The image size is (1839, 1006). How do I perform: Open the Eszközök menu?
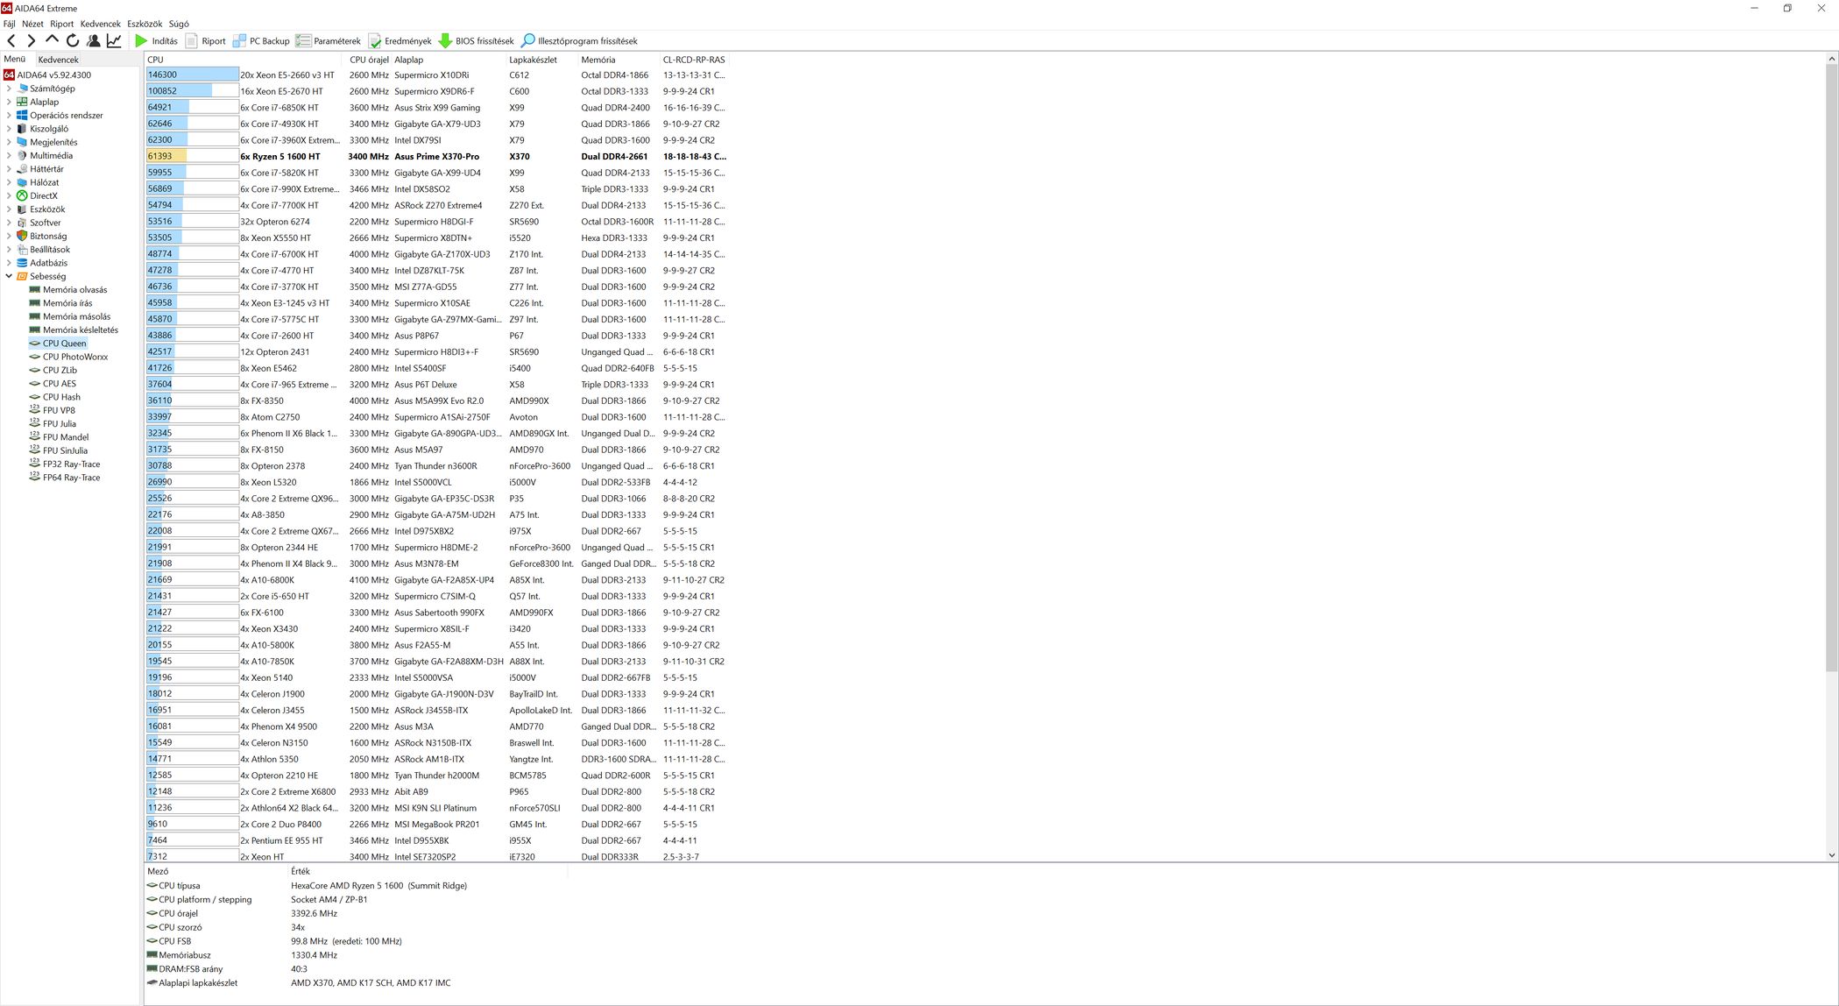coord(145,24)
